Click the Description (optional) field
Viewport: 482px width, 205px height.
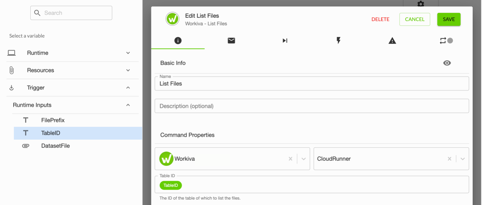pos(312,106)
